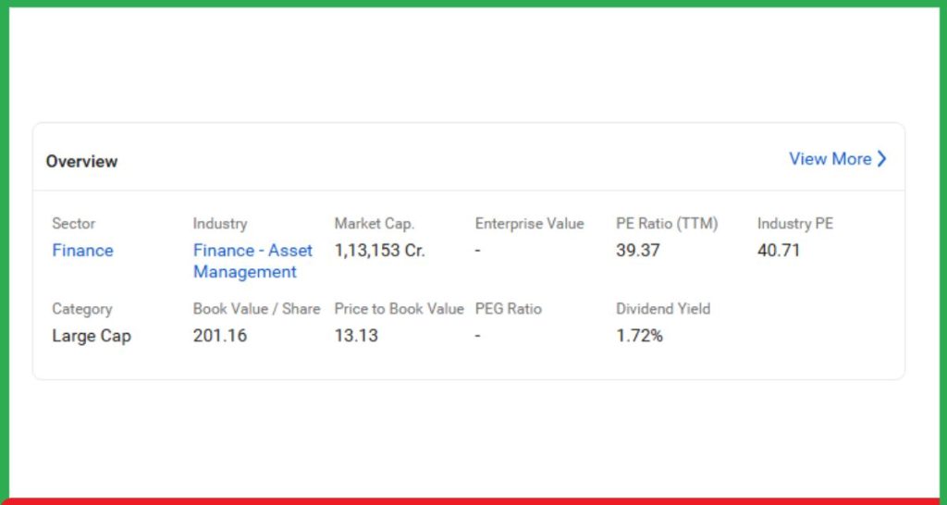Viewport: 947px width, 505px height.
Task: Select the PEG Ratio label
Action: pyautogui.click(x=508, y=309)
